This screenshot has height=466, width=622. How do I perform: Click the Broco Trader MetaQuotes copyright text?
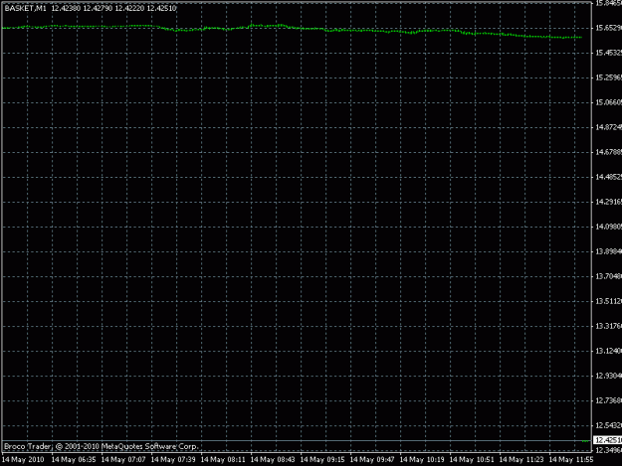pyautogui.click(x=102, y=446)
